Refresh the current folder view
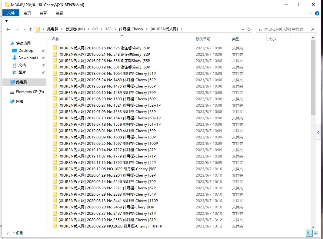Screen dimensions: 323x239 pos(249,29)
